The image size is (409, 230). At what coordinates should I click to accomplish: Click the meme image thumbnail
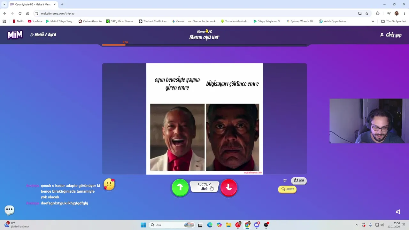coord(204,119)
